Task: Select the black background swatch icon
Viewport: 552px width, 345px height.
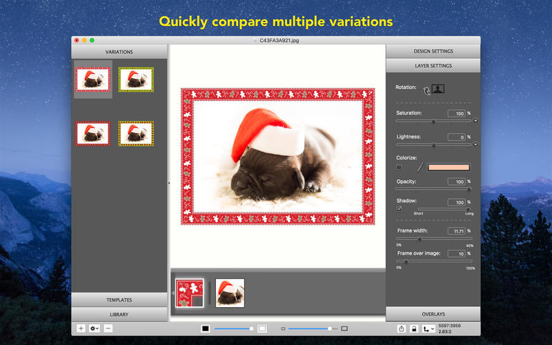Action: pos(205,328)
